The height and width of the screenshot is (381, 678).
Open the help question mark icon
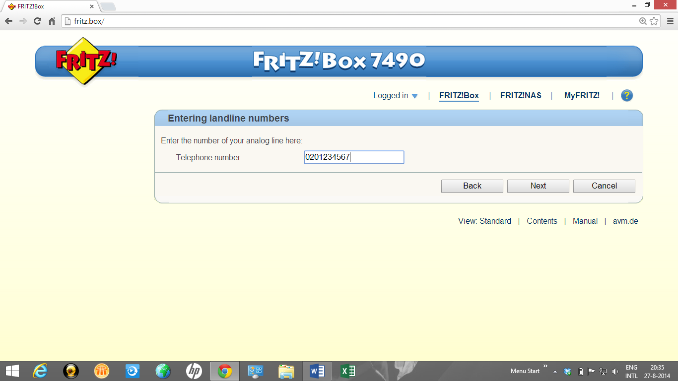point(627,96)
